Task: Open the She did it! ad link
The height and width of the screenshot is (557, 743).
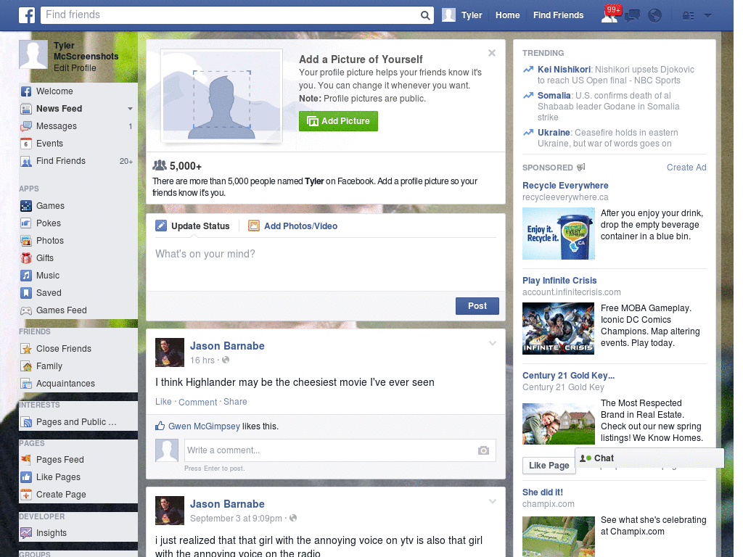Action: tap(543, 492)
